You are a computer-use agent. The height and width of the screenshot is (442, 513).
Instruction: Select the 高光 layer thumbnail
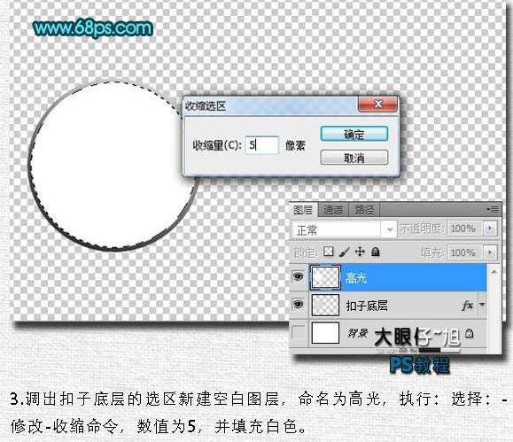325,277
